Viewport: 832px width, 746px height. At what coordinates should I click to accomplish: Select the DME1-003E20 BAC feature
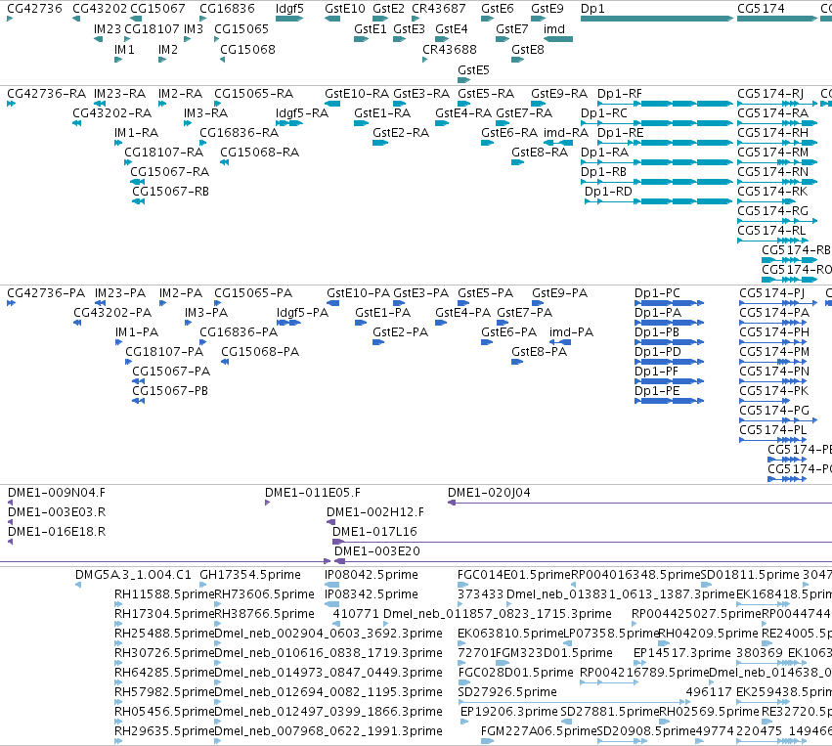pyautogui.click(x=583, y=561)
